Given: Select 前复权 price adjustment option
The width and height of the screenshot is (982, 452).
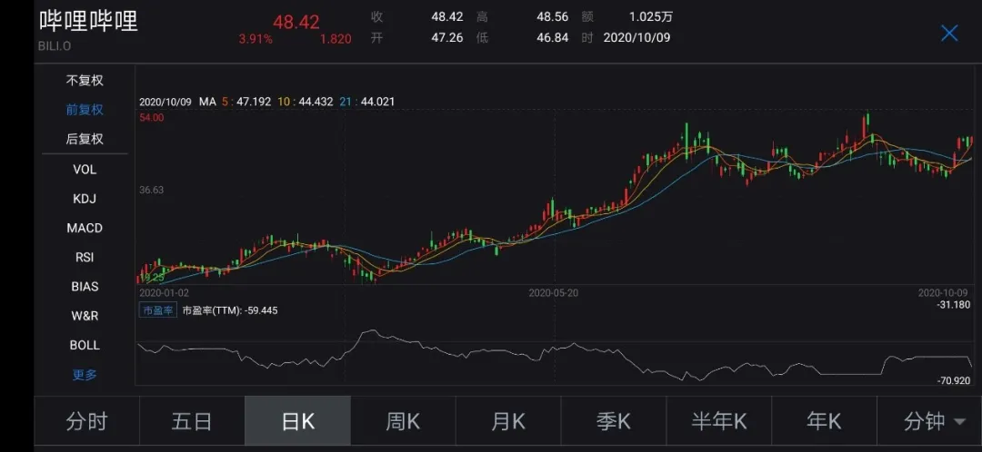Looking at the screenshot, I should [85, 110].
